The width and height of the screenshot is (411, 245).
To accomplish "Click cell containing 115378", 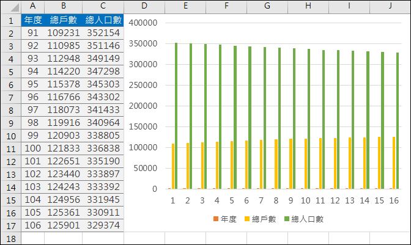I will [64, 84].
